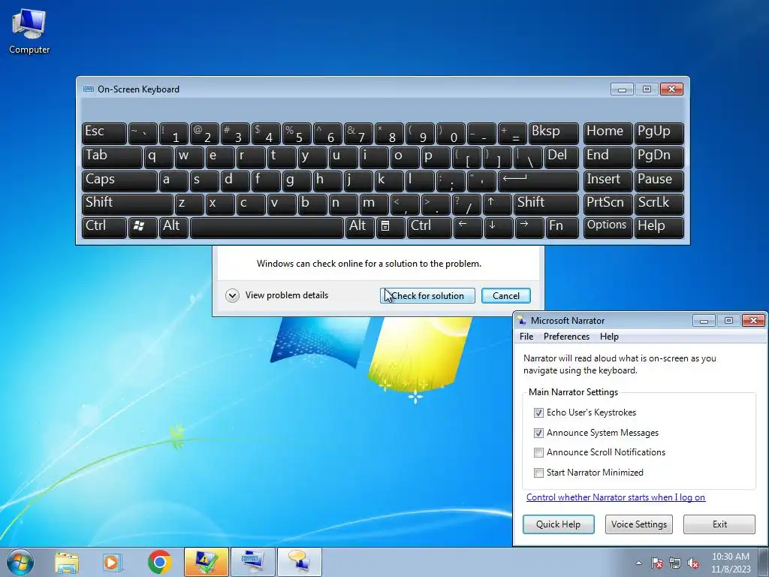
Task: Switch to On-Screen Keyboard taskbar button
Action: click(253, 562)
